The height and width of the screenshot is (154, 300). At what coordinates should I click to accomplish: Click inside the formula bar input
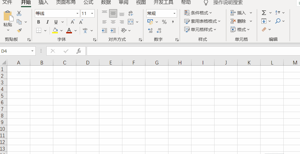193,51
